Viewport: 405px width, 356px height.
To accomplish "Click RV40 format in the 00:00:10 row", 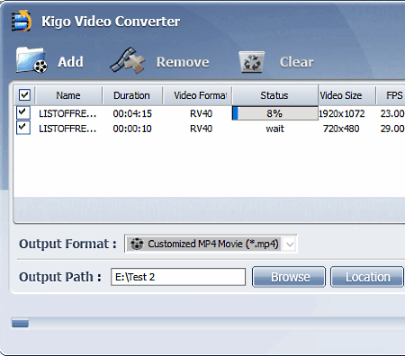I will pos(201,129).
